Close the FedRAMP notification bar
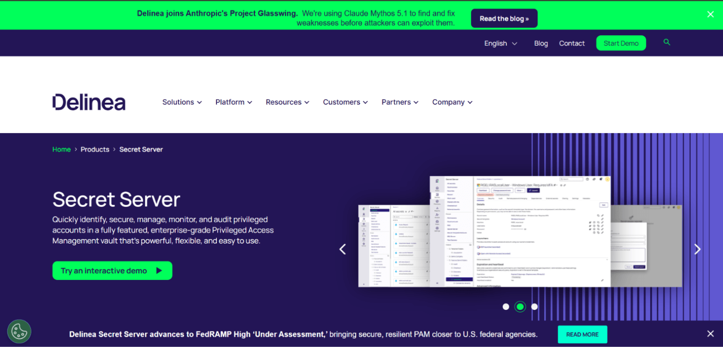The image size is (723, 347). pos(710,334)
